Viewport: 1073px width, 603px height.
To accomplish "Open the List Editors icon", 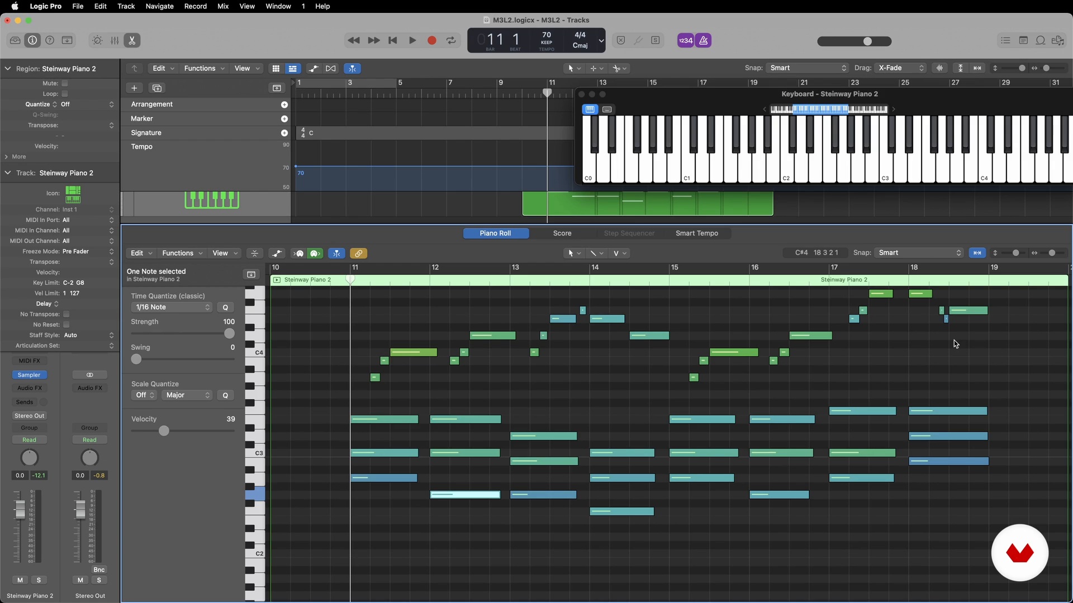I will tap(1005, 40).
